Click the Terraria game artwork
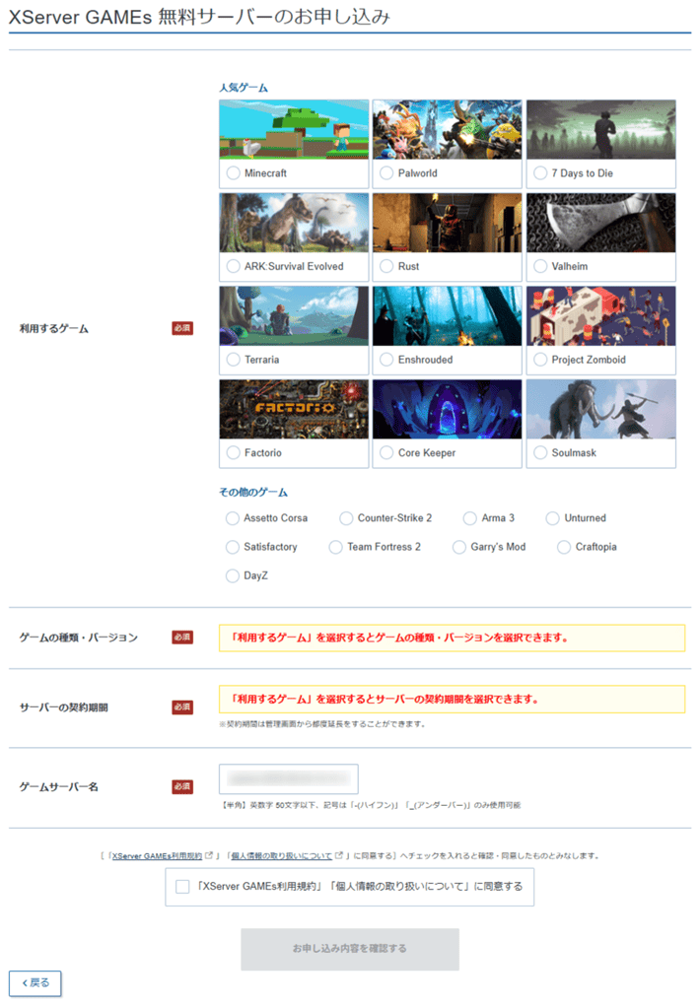The width and height of the screenshot is (700, 1008). [x=294, y=315]
